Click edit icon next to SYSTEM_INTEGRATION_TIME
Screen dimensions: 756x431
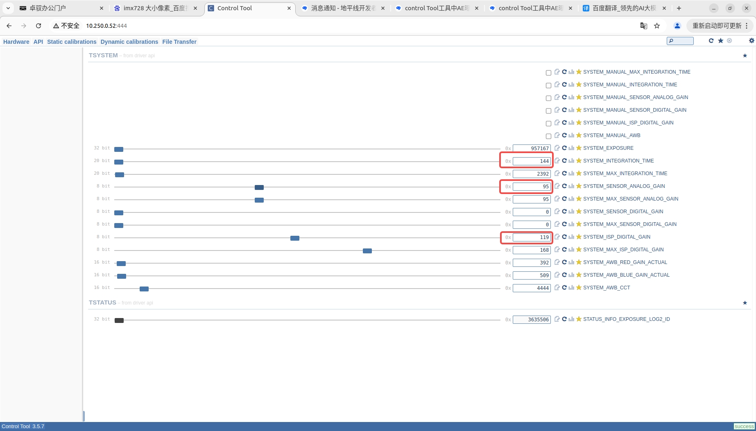(x=557, y=160)
